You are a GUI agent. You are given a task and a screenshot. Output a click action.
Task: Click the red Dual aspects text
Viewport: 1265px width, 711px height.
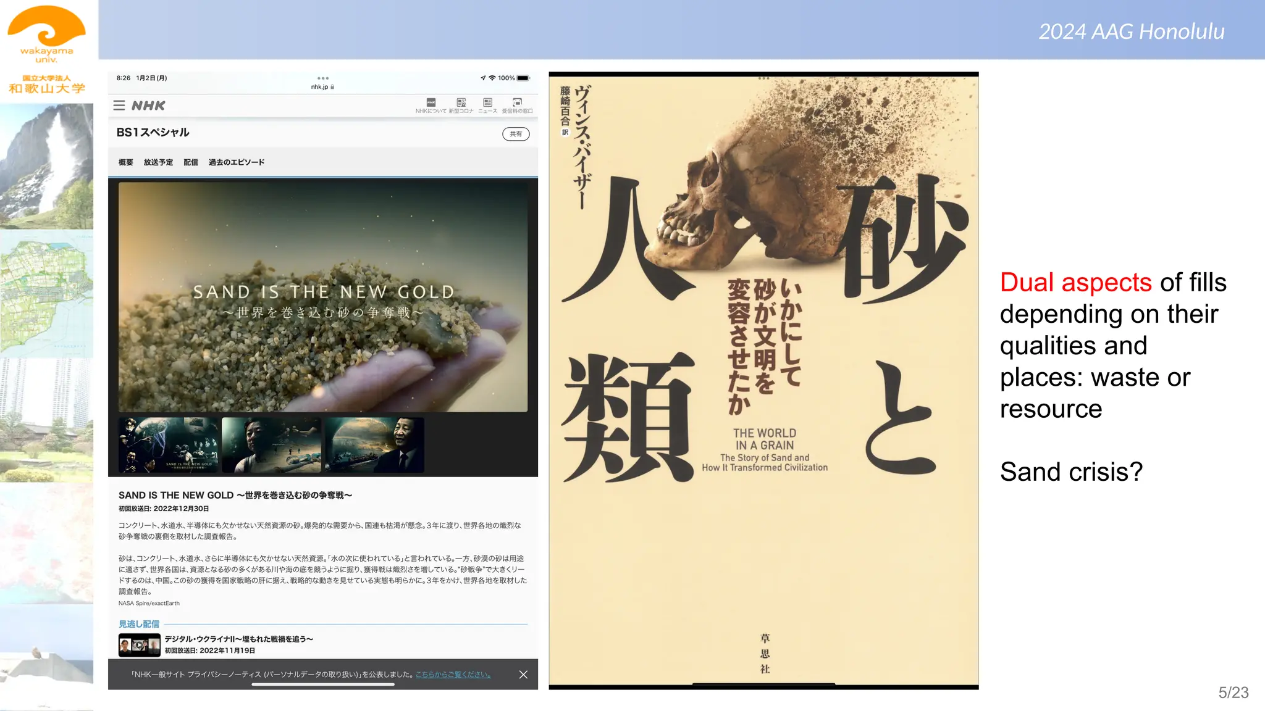(x=1075, y=282)
